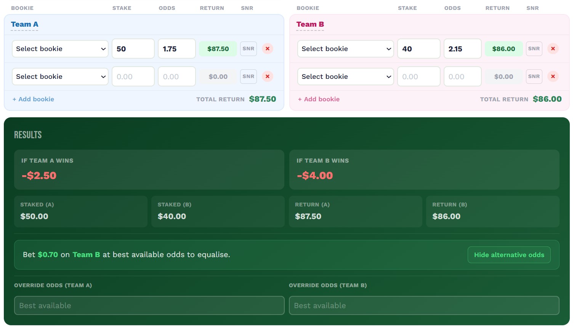Open Team B's first Select bookie dropdown
The width and height of the screenshot is (574, 326).
tap(346, 49)
